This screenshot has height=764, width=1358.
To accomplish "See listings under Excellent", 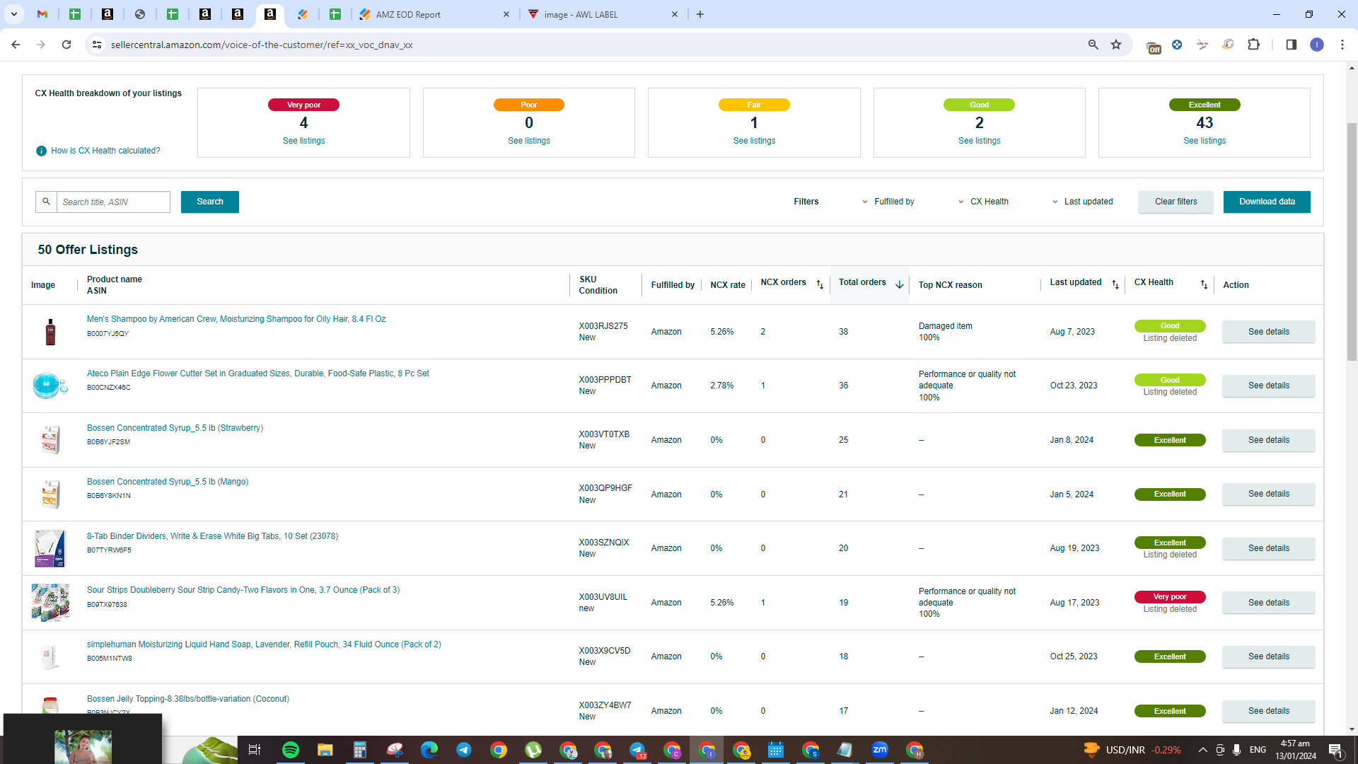I will (1205, 141).
